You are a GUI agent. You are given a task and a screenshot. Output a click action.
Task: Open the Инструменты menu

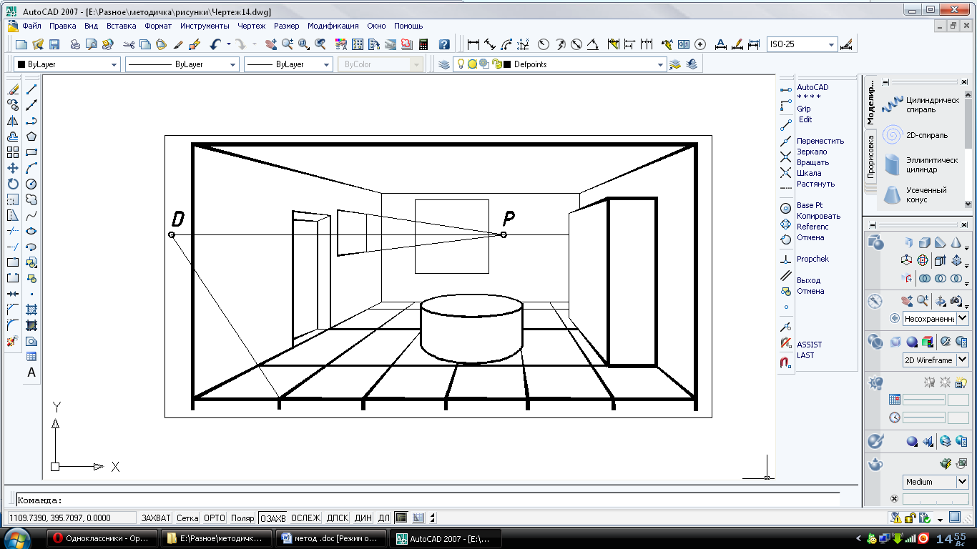click(205, 26)
